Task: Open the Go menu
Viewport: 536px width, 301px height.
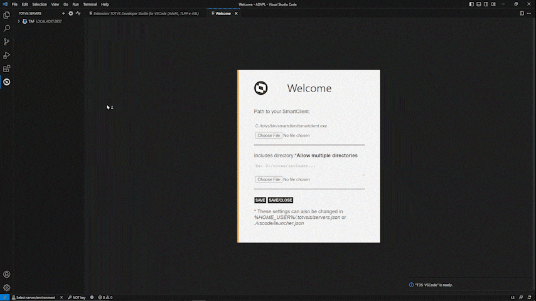Action: (x=66, y=4)
